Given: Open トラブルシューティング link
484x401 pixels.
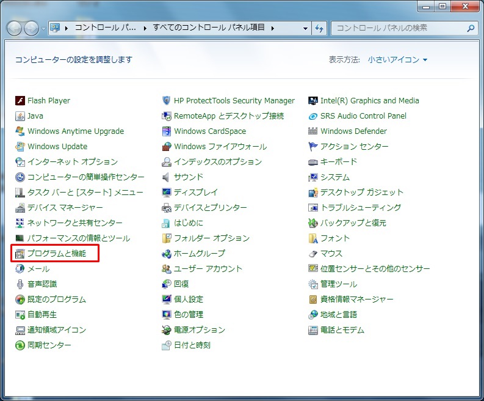Looking at the screenshot, I should (x=361, y=207).
